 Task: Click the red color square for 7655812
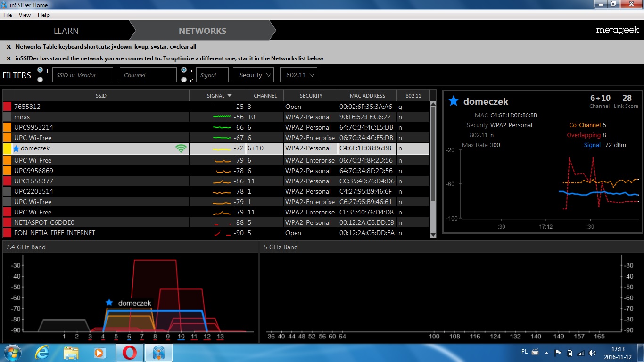click(7, 107)
